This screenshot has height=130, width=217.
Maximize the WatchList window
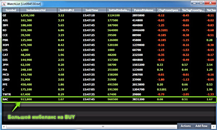coord(201,3)
